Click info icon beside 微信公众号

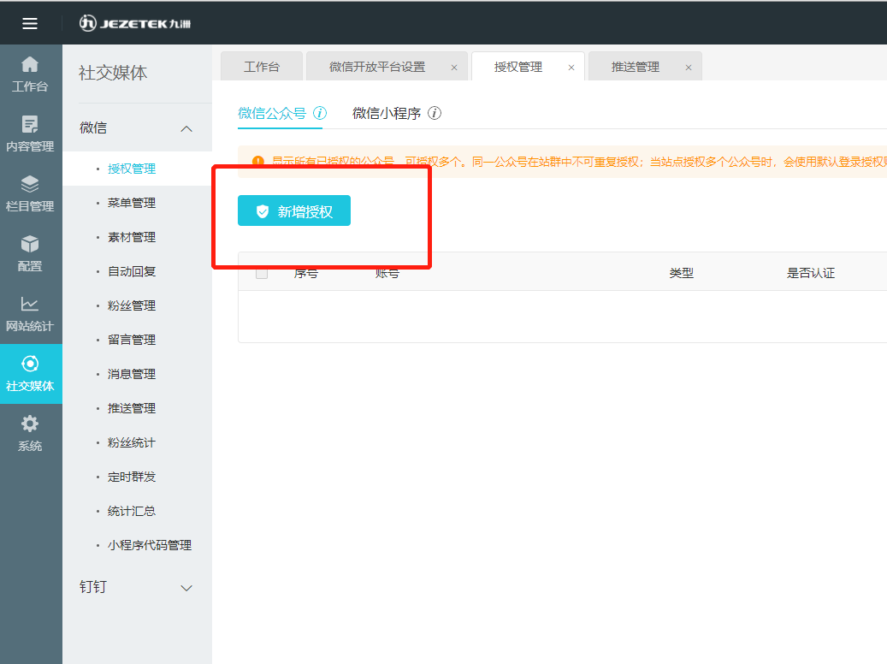320,113
